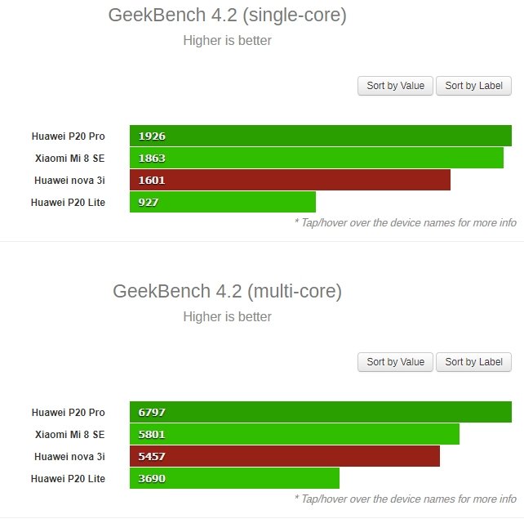Image resolution: width=524 pixels, height=519 pixels.
Task: Select the green bar with score 5801
Action: [294, 434]
